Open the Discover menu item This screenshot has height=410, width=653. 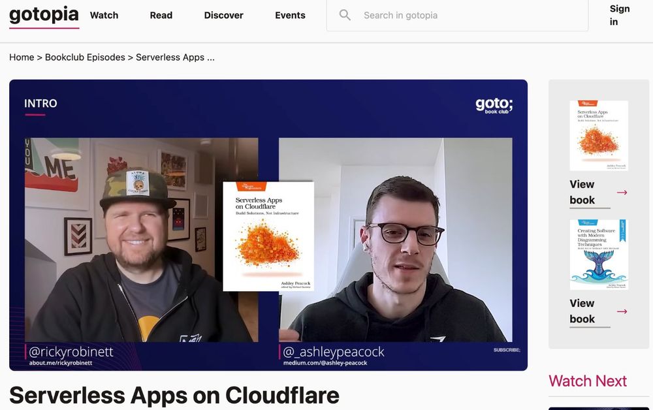[x=223, y=16]
